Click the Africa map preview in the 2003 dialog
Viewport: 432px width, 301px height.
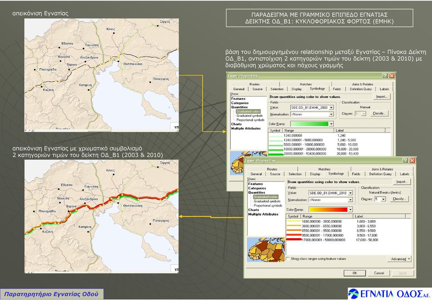click(x=238, y=163)
